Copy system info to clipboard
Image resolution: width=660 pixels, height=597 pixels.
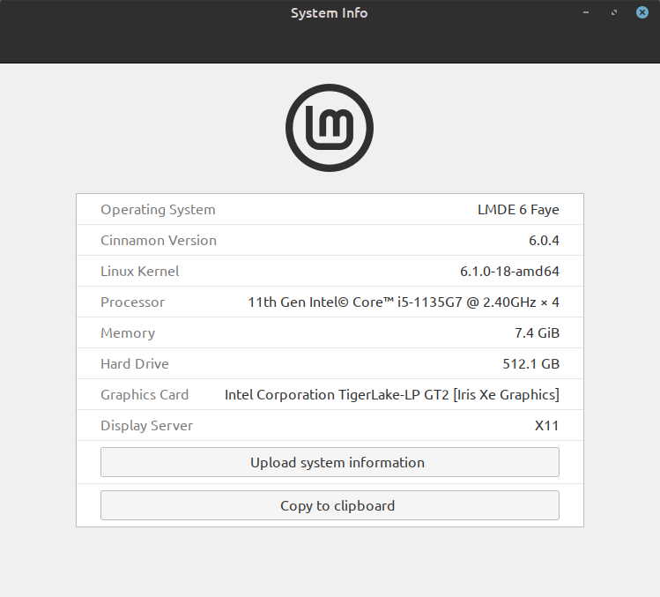[x=330, y=505]
